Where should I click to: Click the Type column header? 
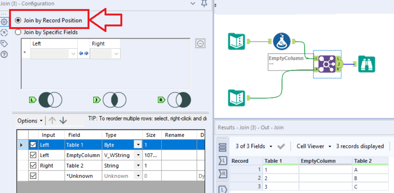(122, 135)
